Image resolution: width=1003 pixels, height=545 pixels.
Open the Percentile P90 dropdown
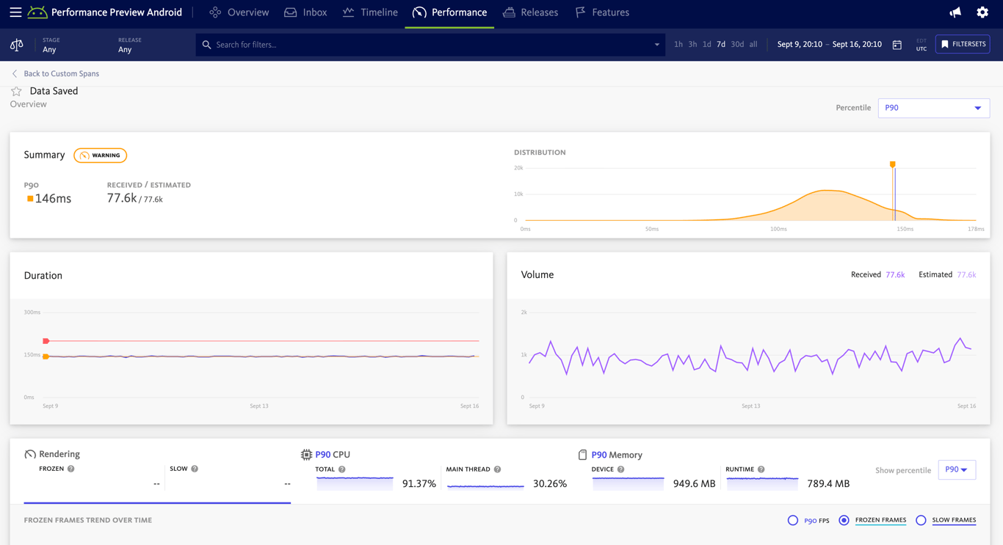tap(933, 108)
